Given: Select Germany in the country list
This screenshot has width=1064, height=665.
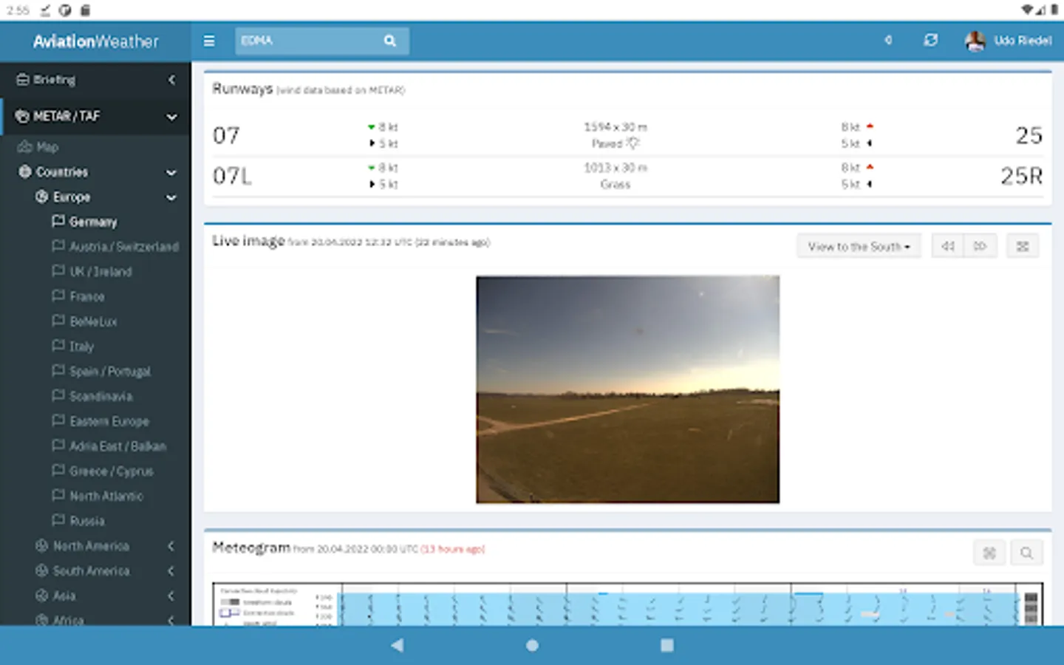Looking at the screenshot, I should (92, 222).
